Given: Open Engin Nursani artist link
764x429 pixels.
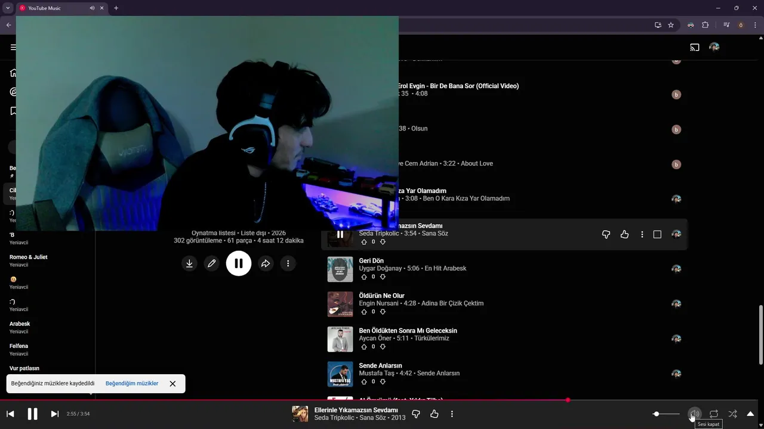Looking at the screenshot, I should click(x=380, y=303).
